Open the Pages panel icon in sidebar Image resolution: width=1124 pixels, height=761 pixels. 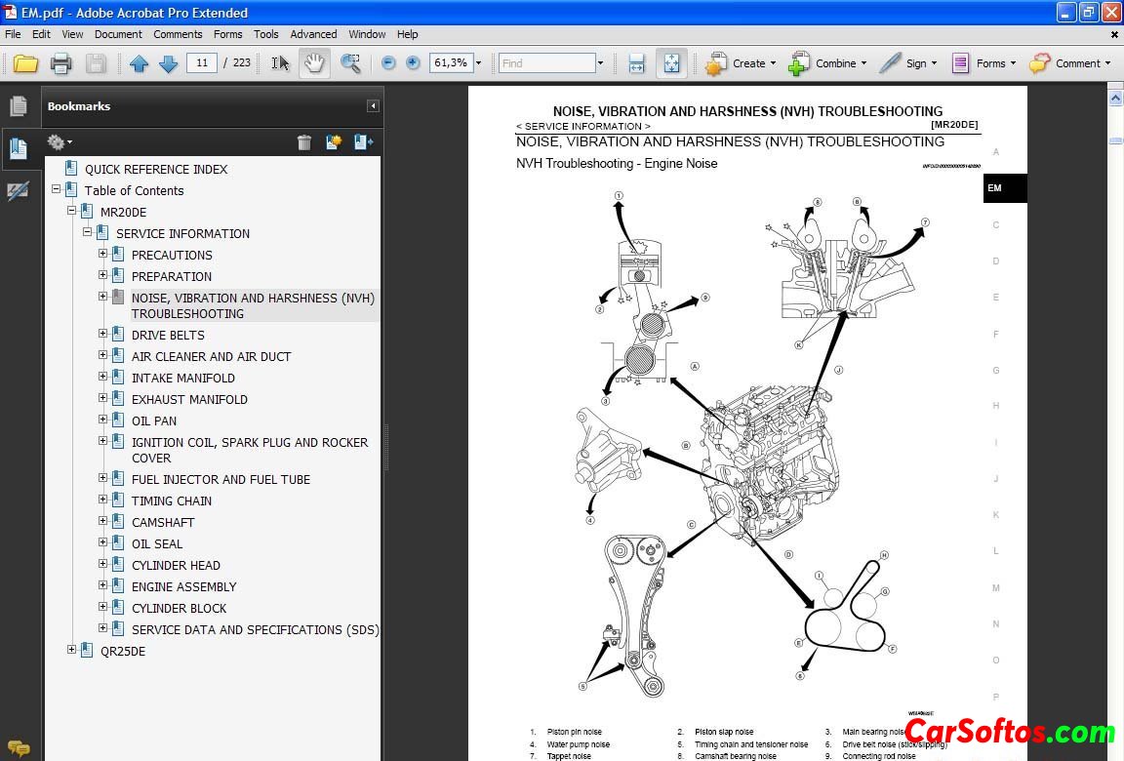(x=18, y=106)
